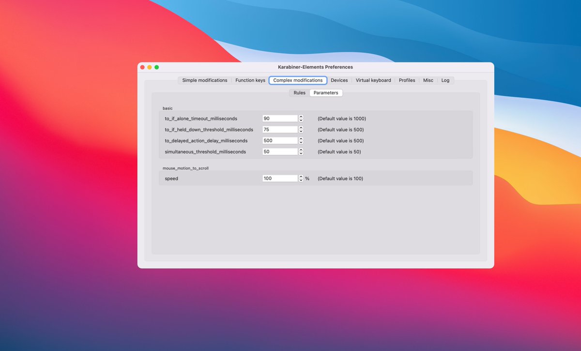Switch to Simple modifications tab
581x351 pixels.
coord(204,80)
